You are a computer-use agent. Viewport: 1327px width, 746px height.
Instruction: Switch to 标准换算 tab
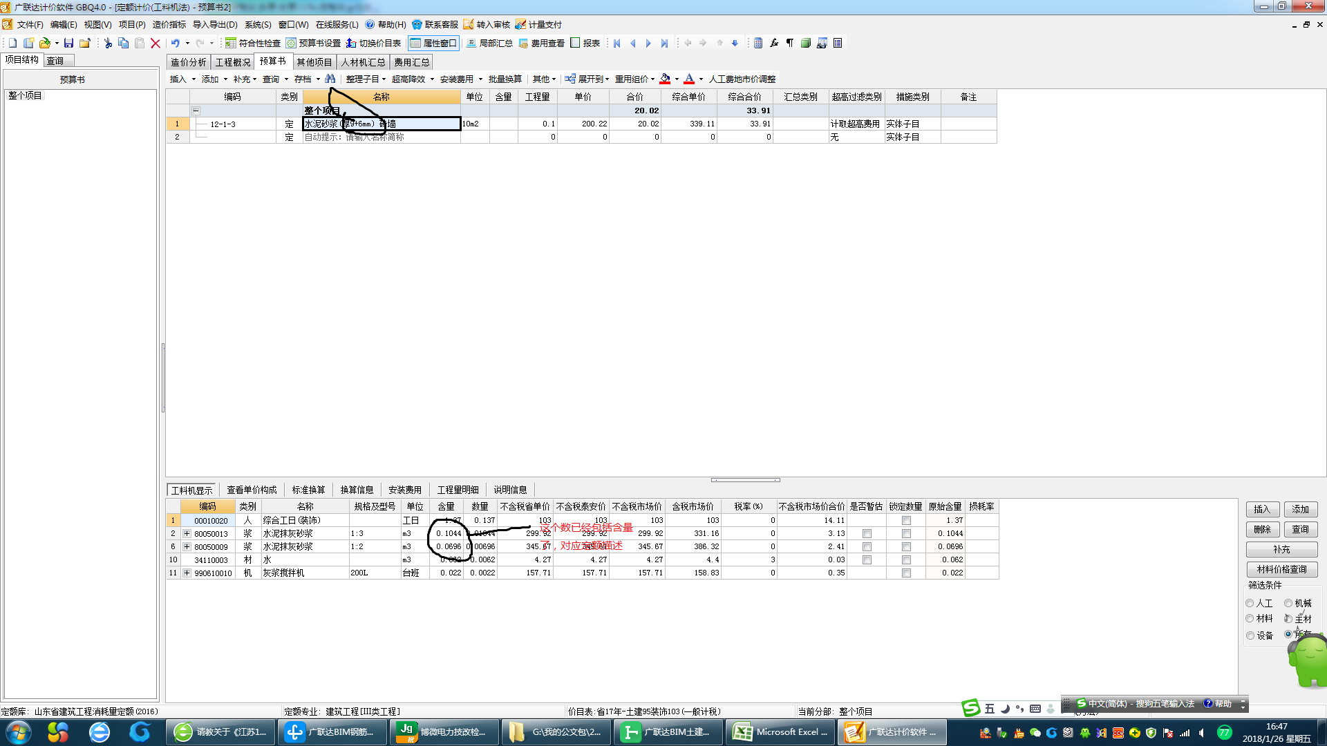click(308, 490)
